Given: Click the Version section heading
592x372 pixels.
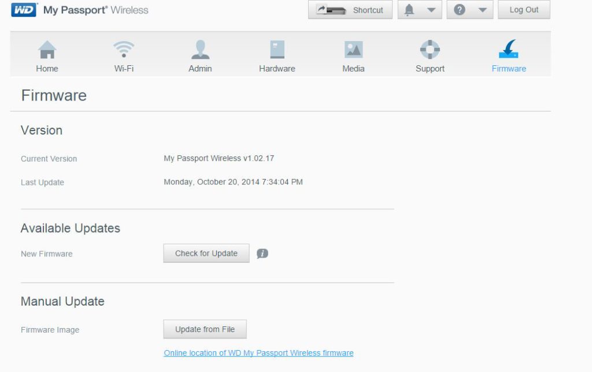Looking at the screenshot, I should click(42, 130).
